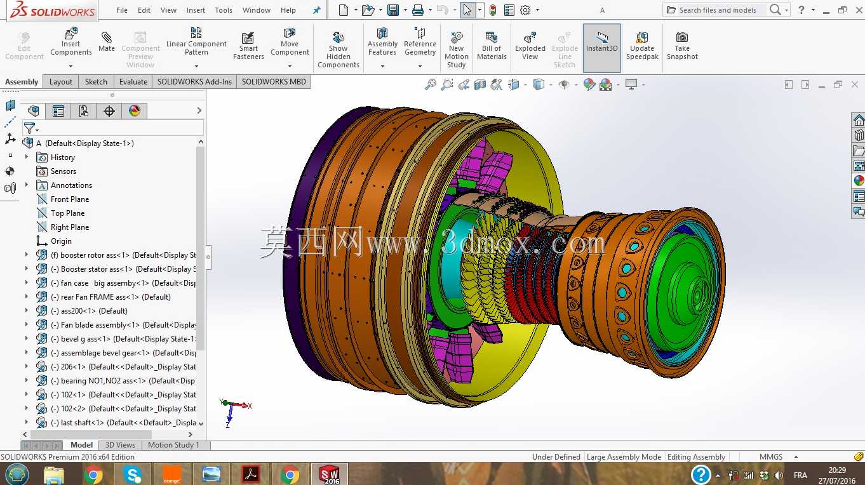The height and width of the screenshot is (485, 865).
Task: Select the Origin item
Action: click(x=61, y=241)
